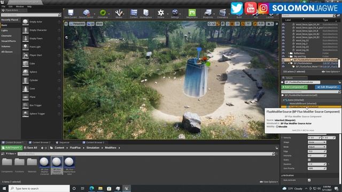Select the middle BP_Flux modifier asset thumbnail
342x192 pixels.
pos(57,165)
